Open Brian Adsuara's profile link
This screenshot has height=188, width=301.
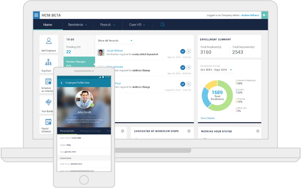(115, 67)
